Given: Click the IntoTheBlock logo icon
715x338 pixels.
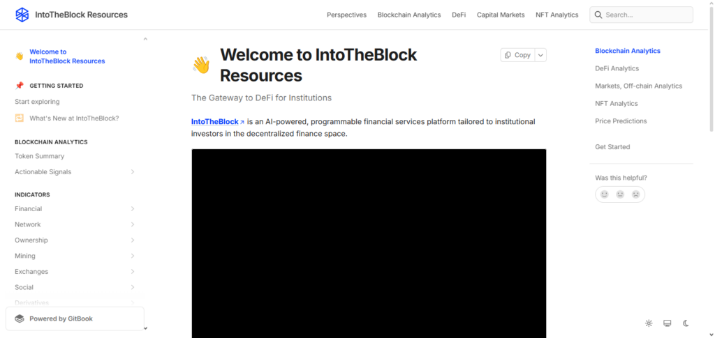Looking at the screenshot, I should click(22, 15).
